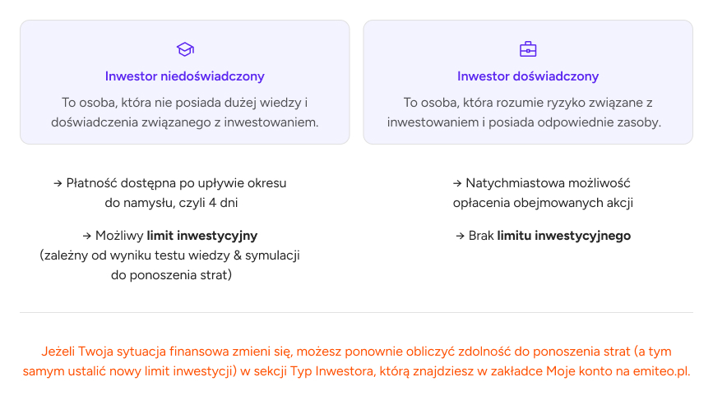
Task: Click the "zależny od wyniku testu wiedzy" note
Action: point(170,255)
